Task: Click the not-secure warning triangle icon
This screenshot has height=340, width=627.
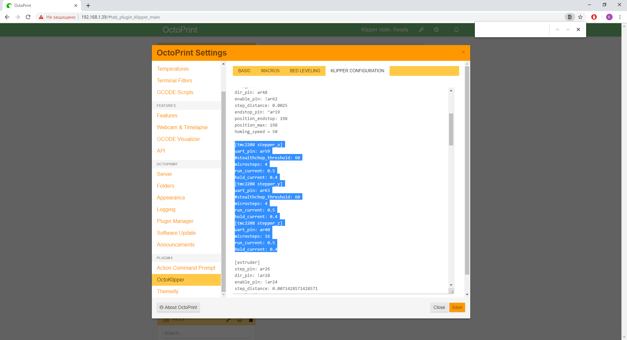Action: tap(41, 17)
